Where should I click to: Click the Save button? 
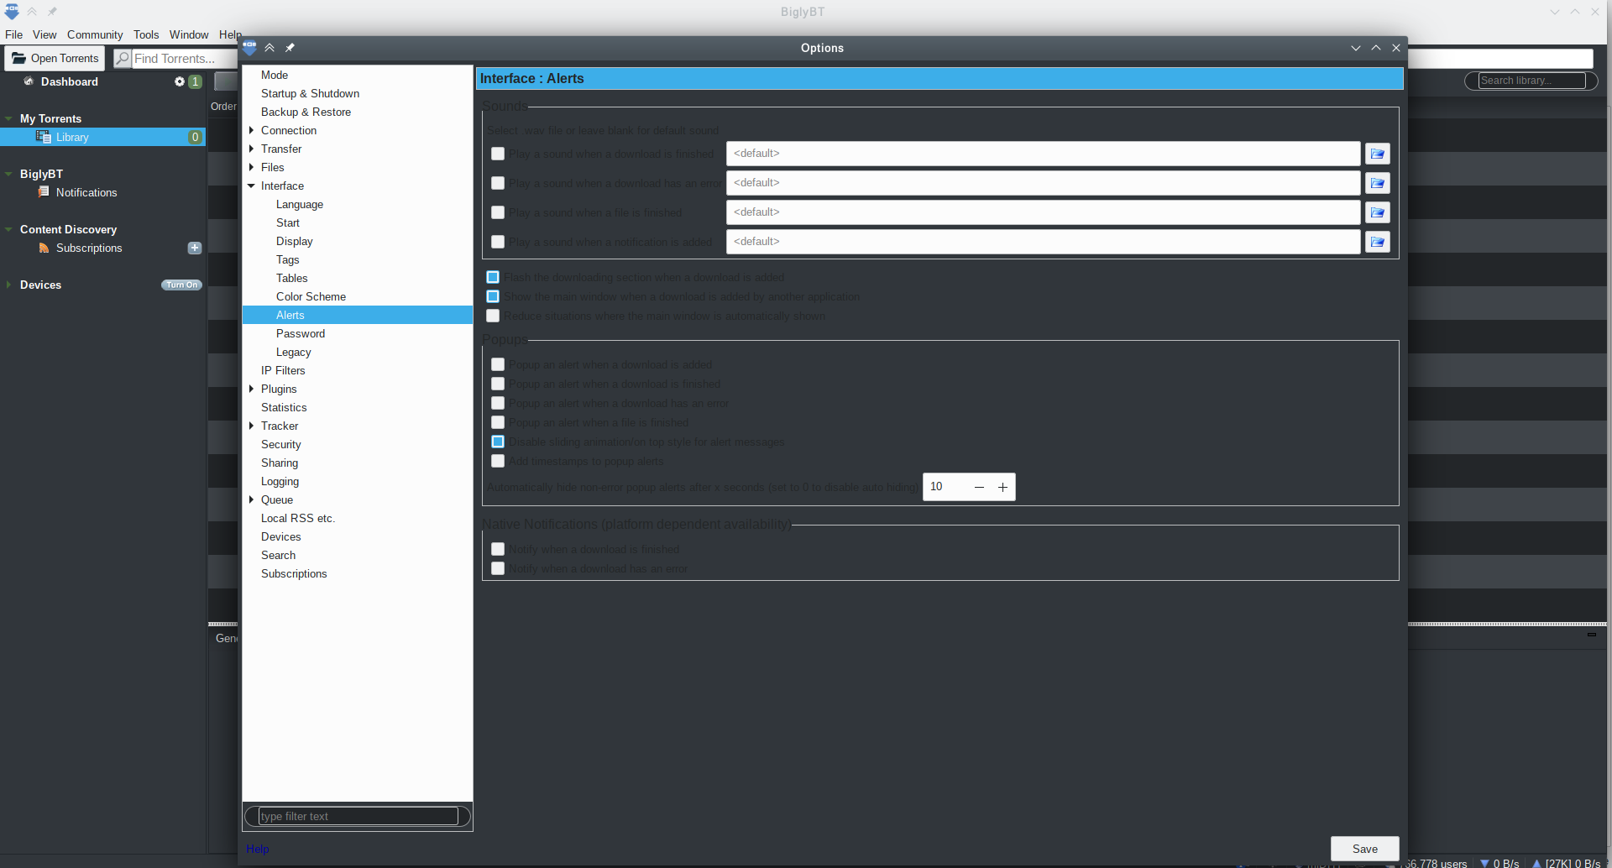1364,848
